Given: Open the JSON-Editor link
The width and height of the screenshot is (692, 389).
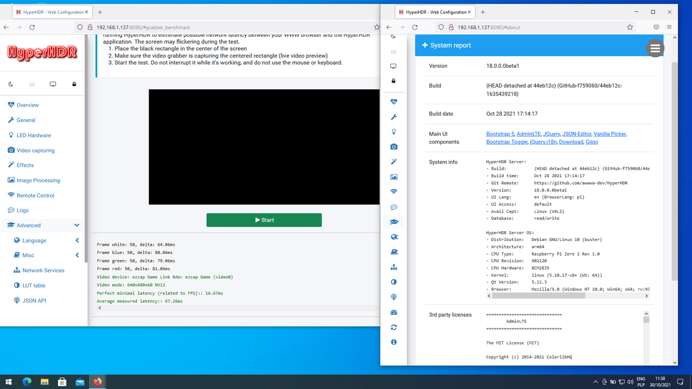Looking at the screenshot, I should pyautogui.click(x=576, y=134).
